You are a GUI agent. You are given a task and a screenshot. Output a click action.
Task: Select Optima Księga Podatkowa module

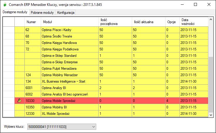70,49
